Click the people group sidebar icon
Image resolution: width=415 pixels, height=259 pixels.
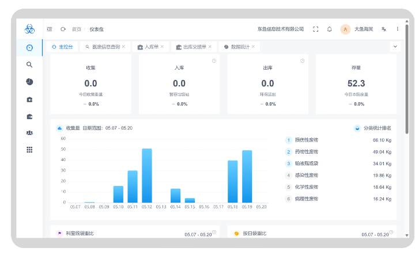pyautogui.click(x=29, y=132)
